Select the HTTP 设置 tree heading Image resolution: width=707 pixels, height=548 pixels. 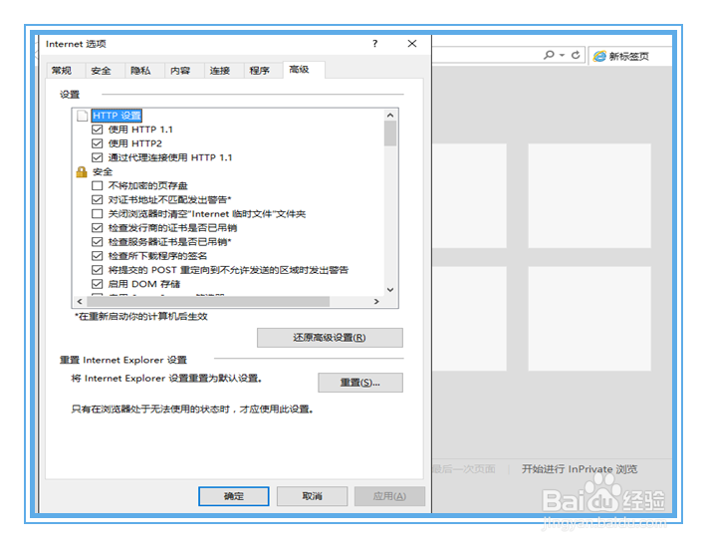pyautogui.click(x=117, y=116)
